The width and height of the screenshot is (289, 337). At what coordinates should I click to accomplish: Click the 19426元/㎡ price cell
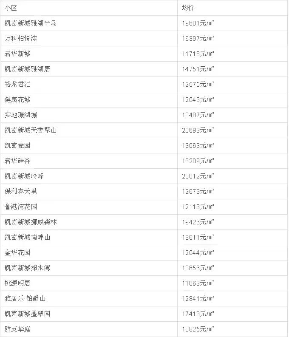pos(198,222)
